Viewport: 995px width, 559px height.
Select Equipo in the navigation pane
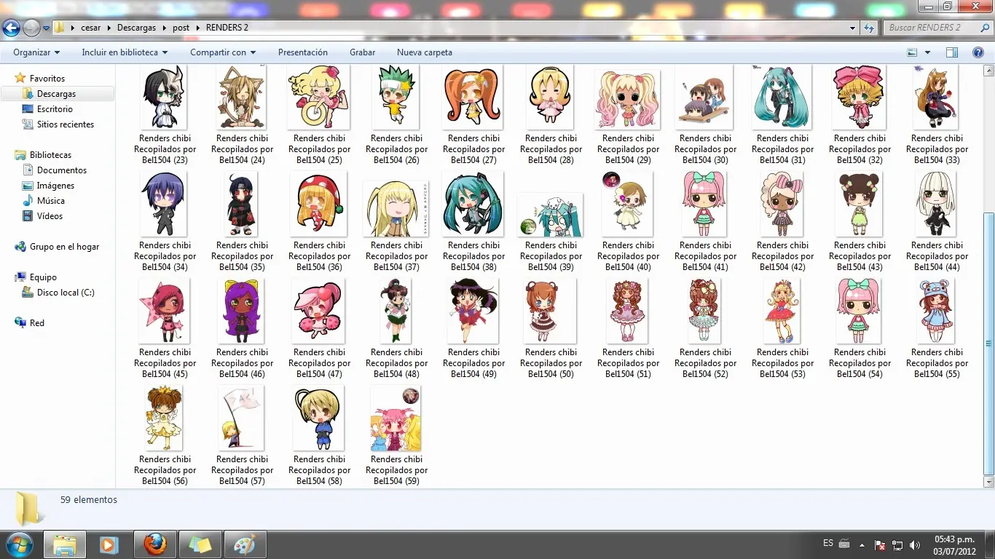[x=43, y=277]
